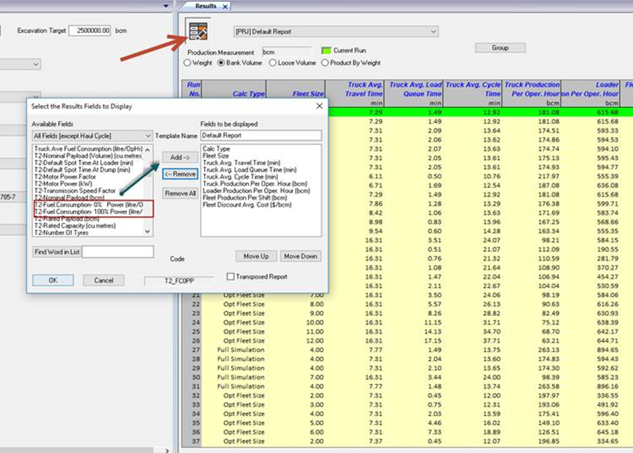
Task: Select Calc Type in displayed fields
Action: point(216,149)
